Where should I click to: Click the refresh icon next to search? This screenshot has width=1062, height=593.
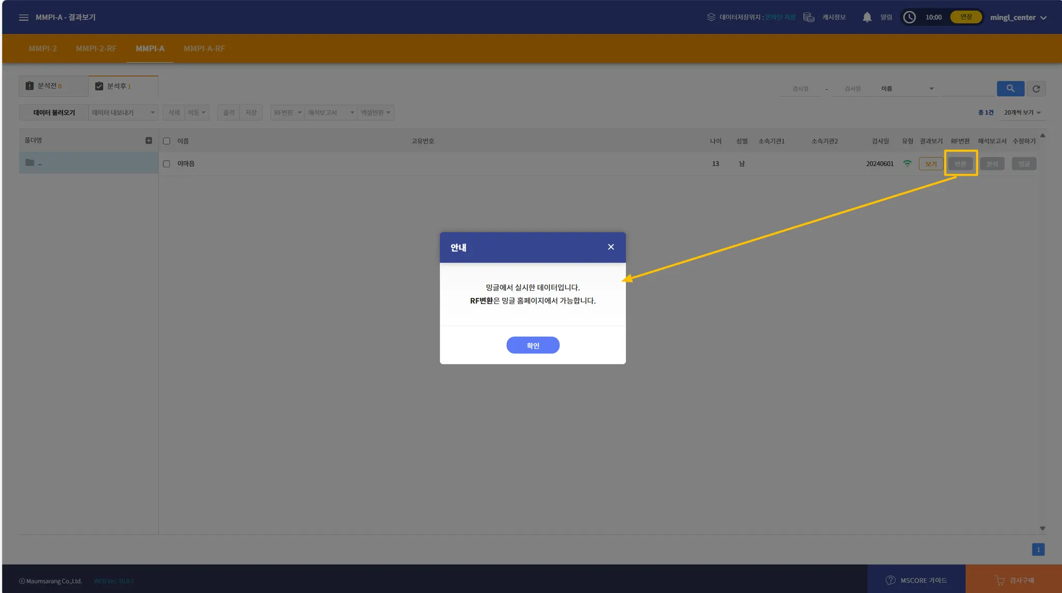point(1036,89)
